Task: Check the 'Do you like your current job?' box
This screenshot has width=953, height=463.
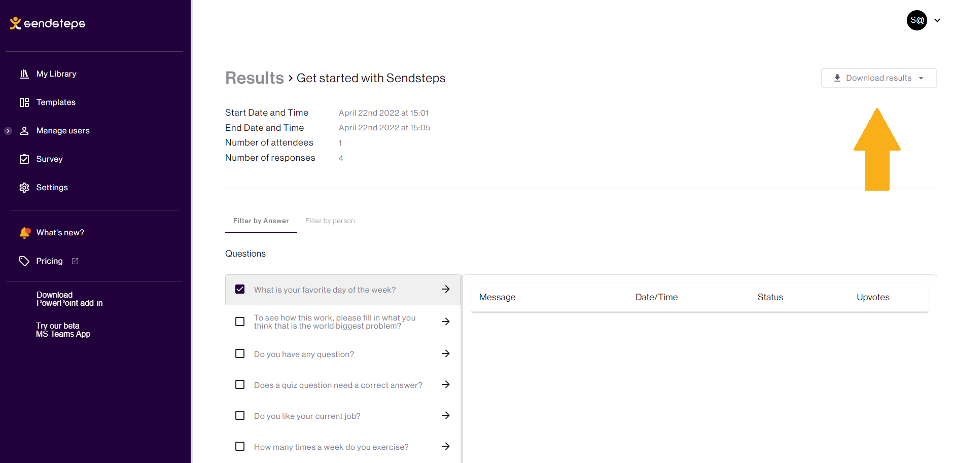Action: point(240,415)
